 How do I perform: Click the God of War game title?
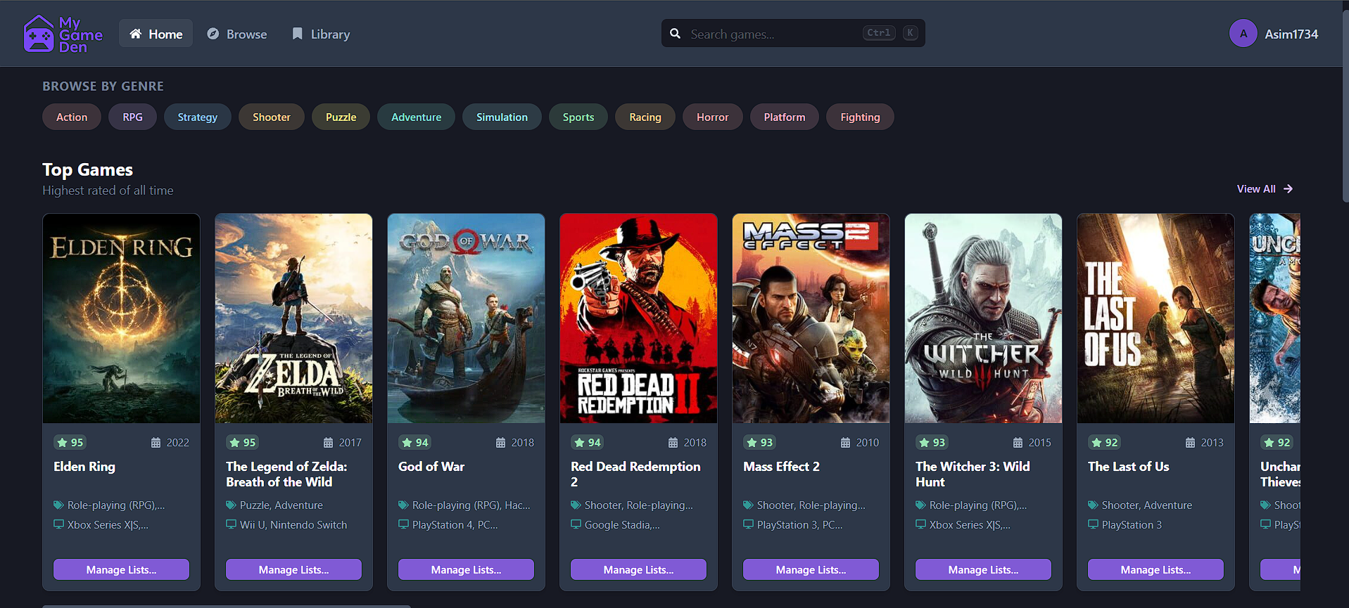click(x=431, y=467)
